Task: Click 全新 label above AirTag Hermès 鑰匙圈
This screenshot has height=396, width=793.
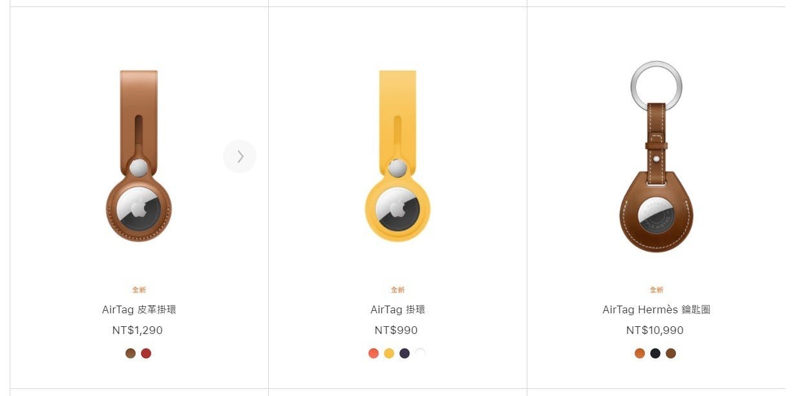Action: [657, 290]
